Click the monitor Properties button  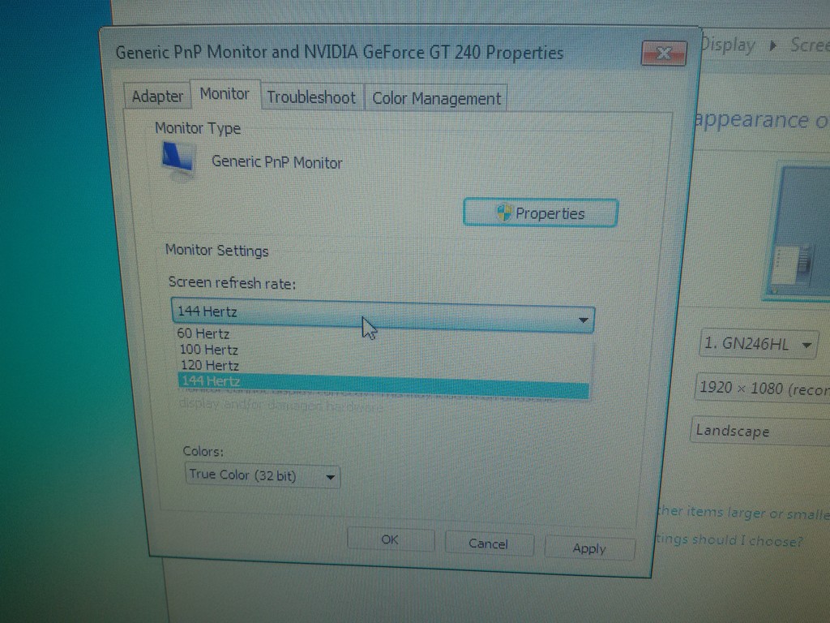point(541,213)
